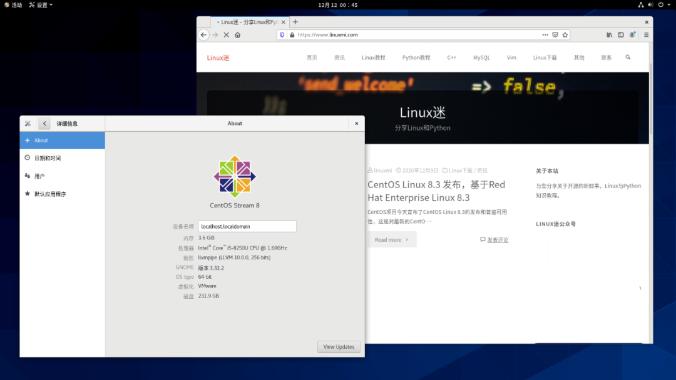Click 发表评论 link

[498, 240]
